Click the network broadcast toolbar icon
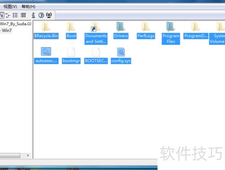The image size is (225, 170). tap(49, 15)
